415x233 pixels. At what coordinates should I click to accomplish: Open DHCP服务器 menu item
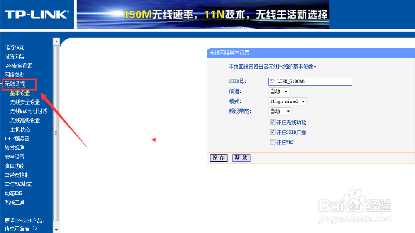click(x=17, y=138)
